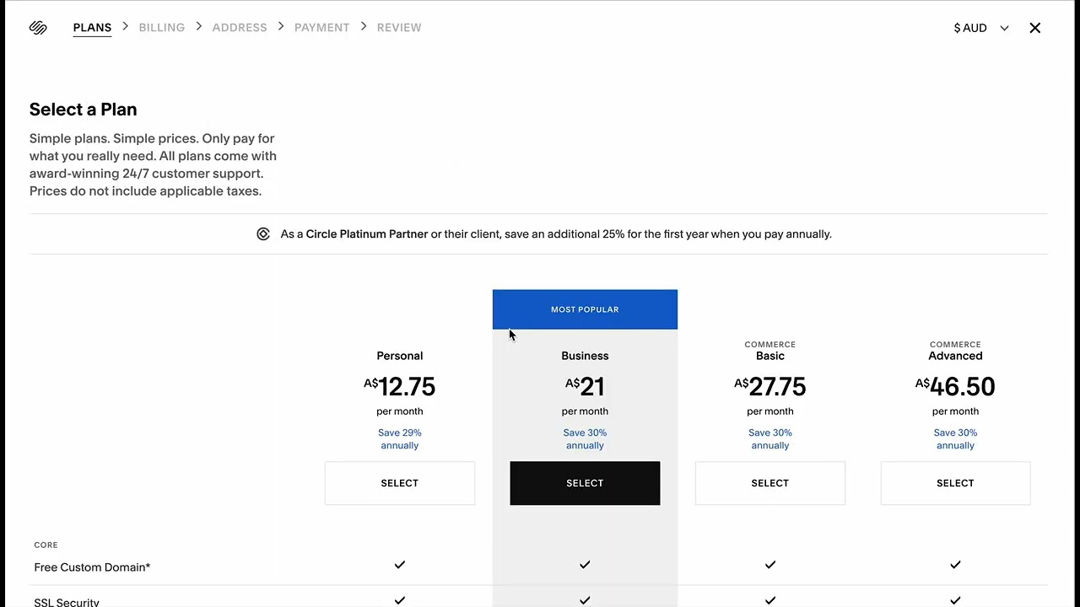Screen dimensions: 1080x607
Task: Select the Commerce Advanced plan
Action: click(x=955, y=483)
